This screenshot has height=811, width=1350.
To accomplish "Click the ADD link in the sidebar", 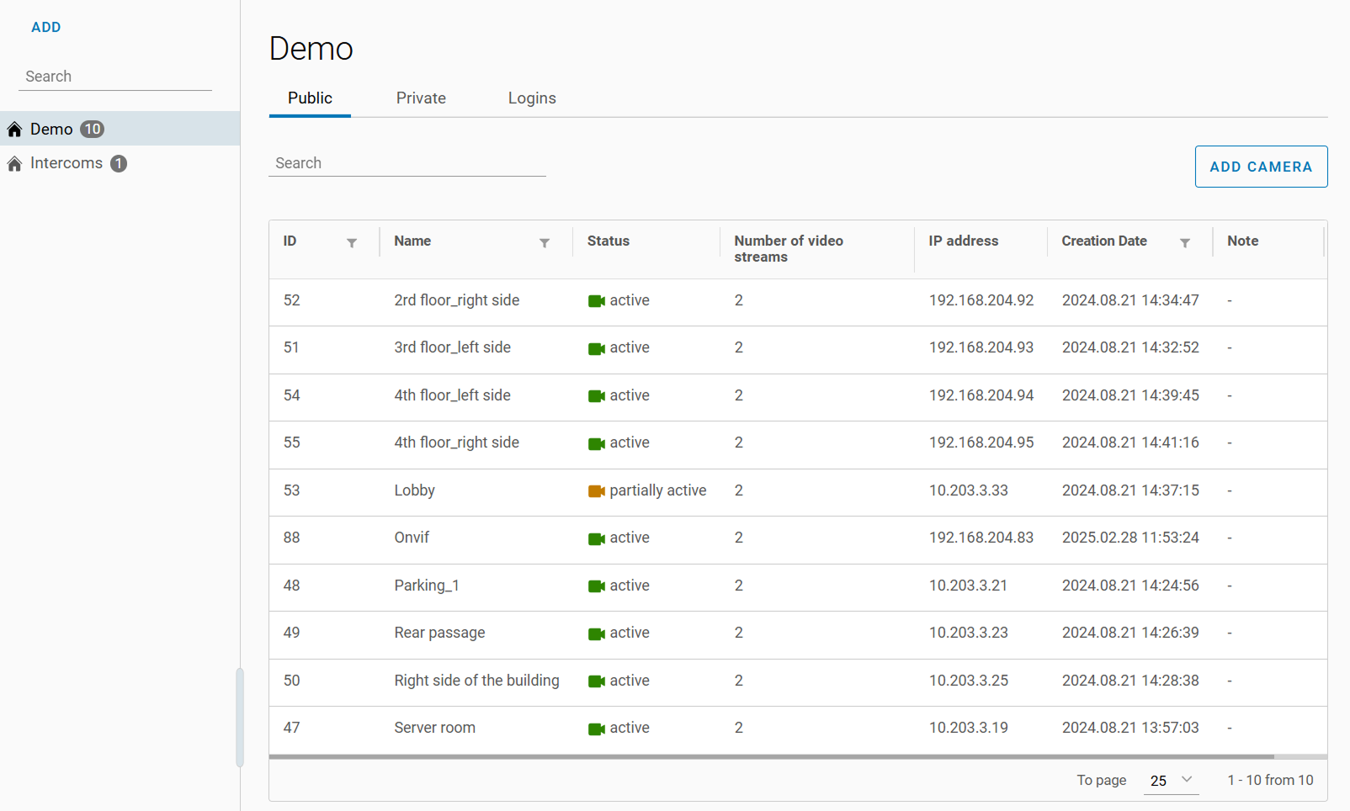I will point(46,27).
